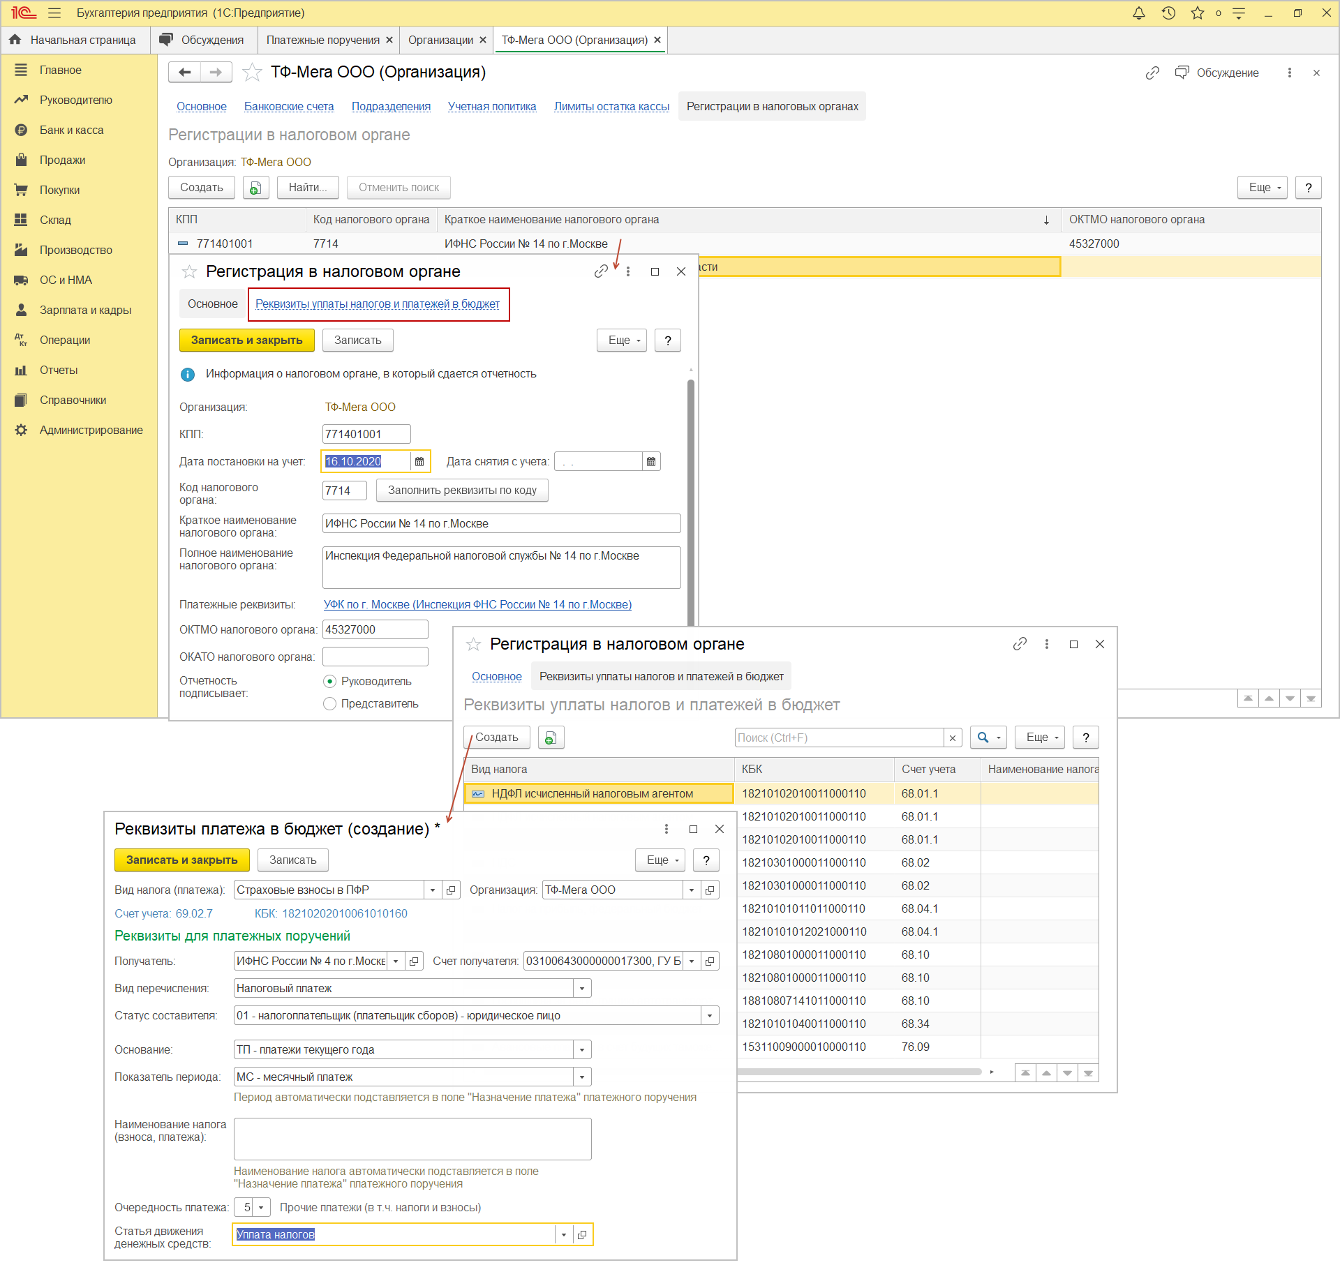Open Обсуждение on organization page
The image size is (1340, 1265).
(1217, 73)
